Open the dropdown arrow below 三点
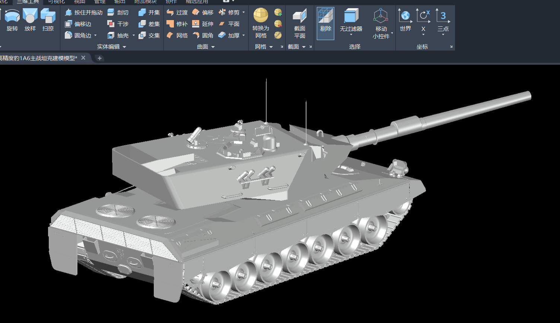Screen dimensions: 560x323 (443, 35)
